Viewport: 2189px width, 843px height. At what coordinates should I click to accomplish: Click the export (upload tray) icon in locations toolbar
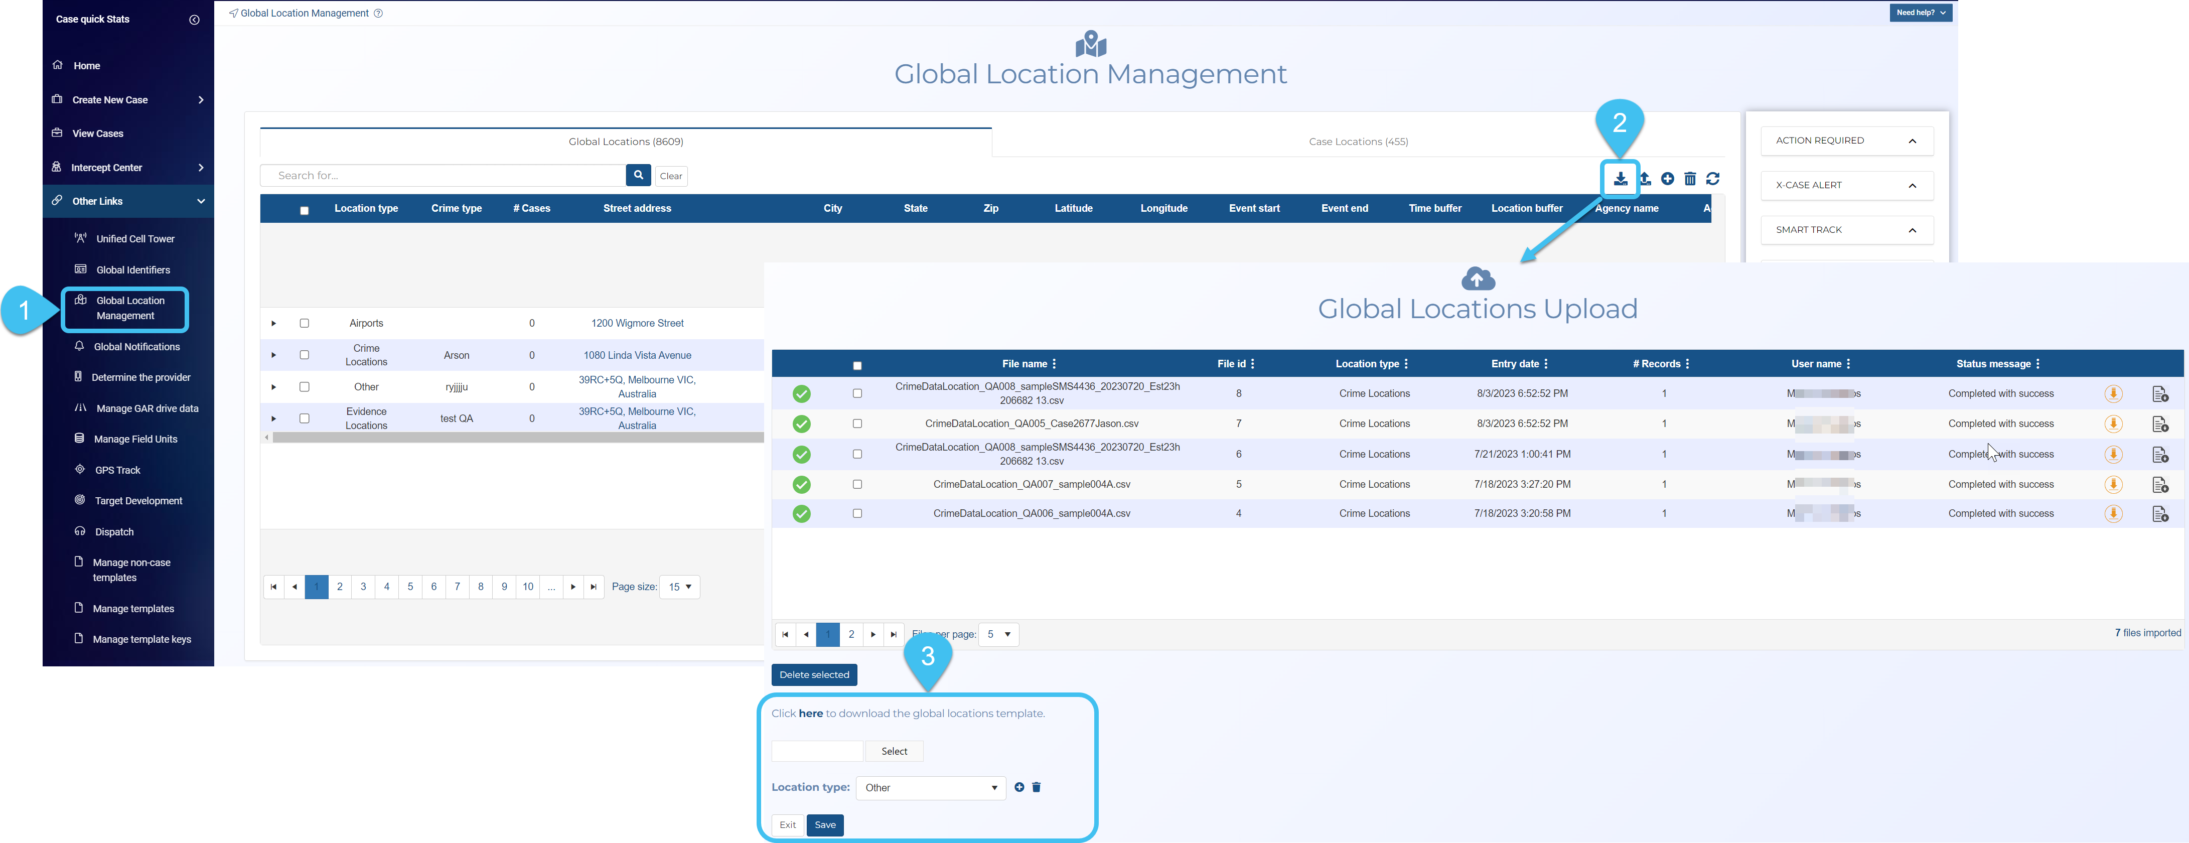tap(1644, 179)
